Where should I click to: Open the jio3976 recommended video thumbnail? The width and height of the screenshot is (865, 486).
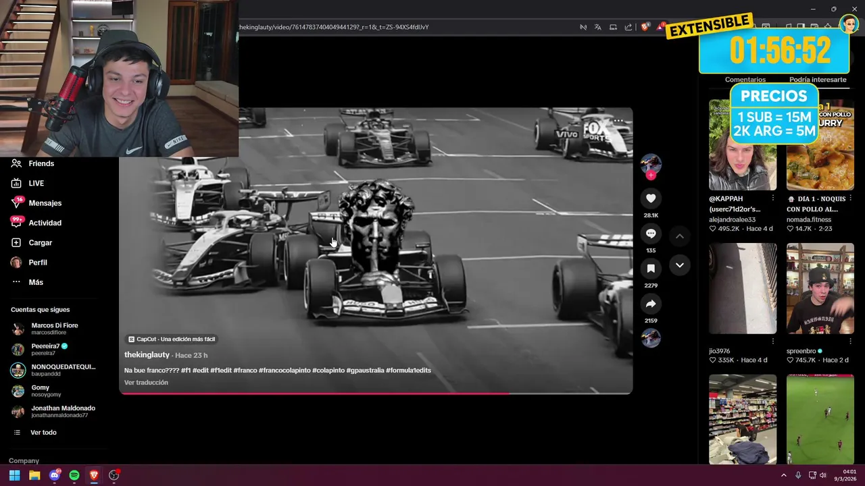coord(743,288)
